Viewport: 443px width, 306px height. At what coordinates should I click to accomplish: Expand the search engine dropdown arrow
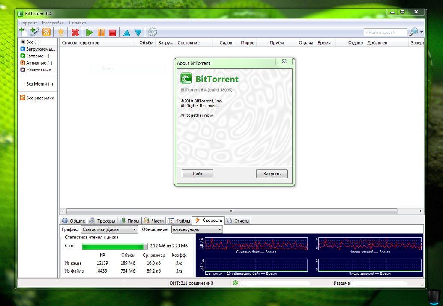click(x=422, y=32)
